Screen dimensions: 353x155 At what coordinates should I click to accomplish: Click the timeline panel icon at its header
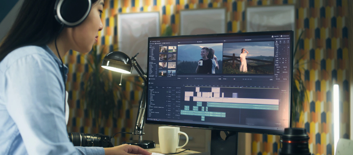pos(149,83)
